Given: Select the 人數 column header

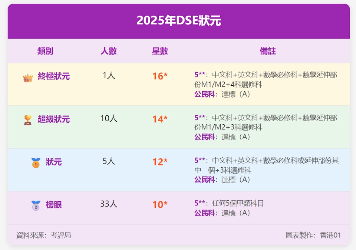Looking at the screenshot, I should (x=109, y=51).
